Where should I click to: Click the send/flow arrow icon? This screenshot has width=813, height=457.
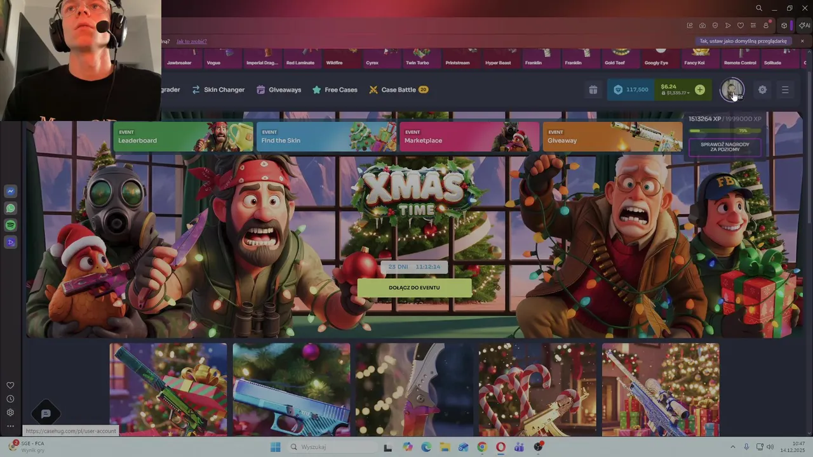coord(728,25)
